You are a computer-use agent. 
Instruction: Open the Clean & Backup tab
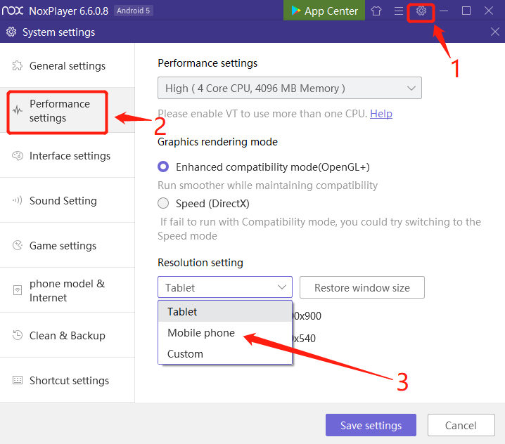[68, 336]
